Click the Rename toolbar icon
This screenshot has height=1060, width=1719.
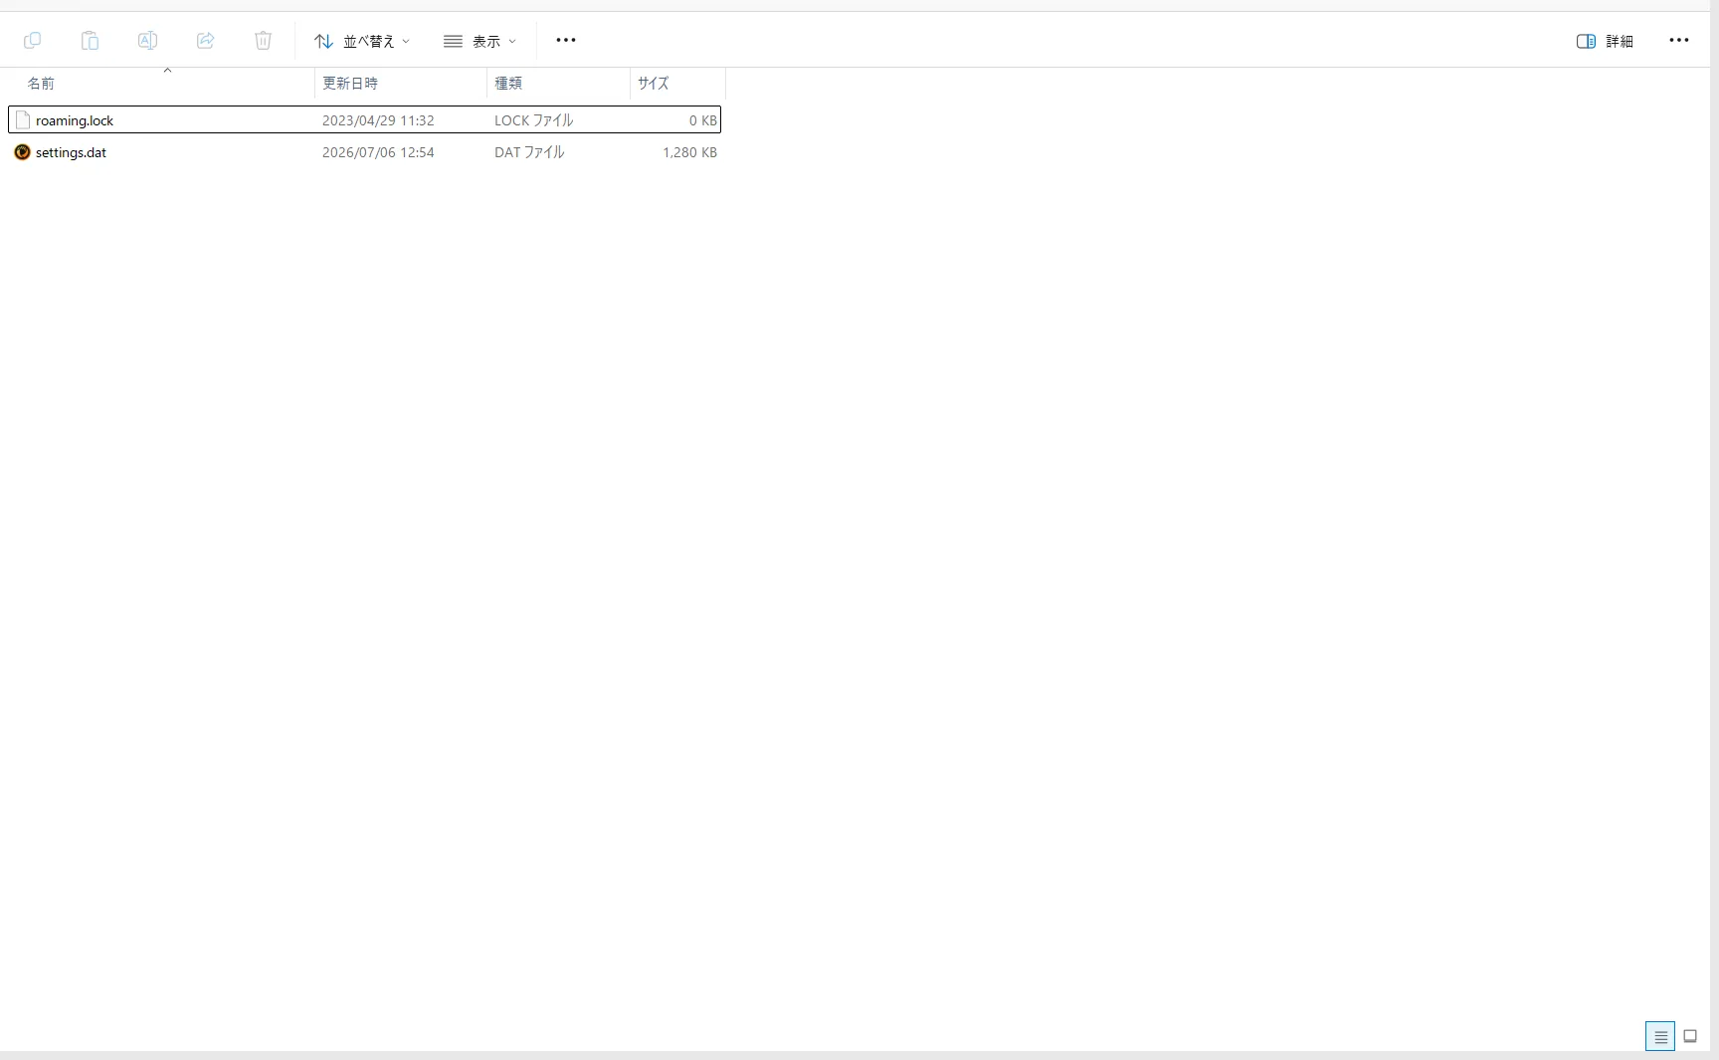(147, 41)
